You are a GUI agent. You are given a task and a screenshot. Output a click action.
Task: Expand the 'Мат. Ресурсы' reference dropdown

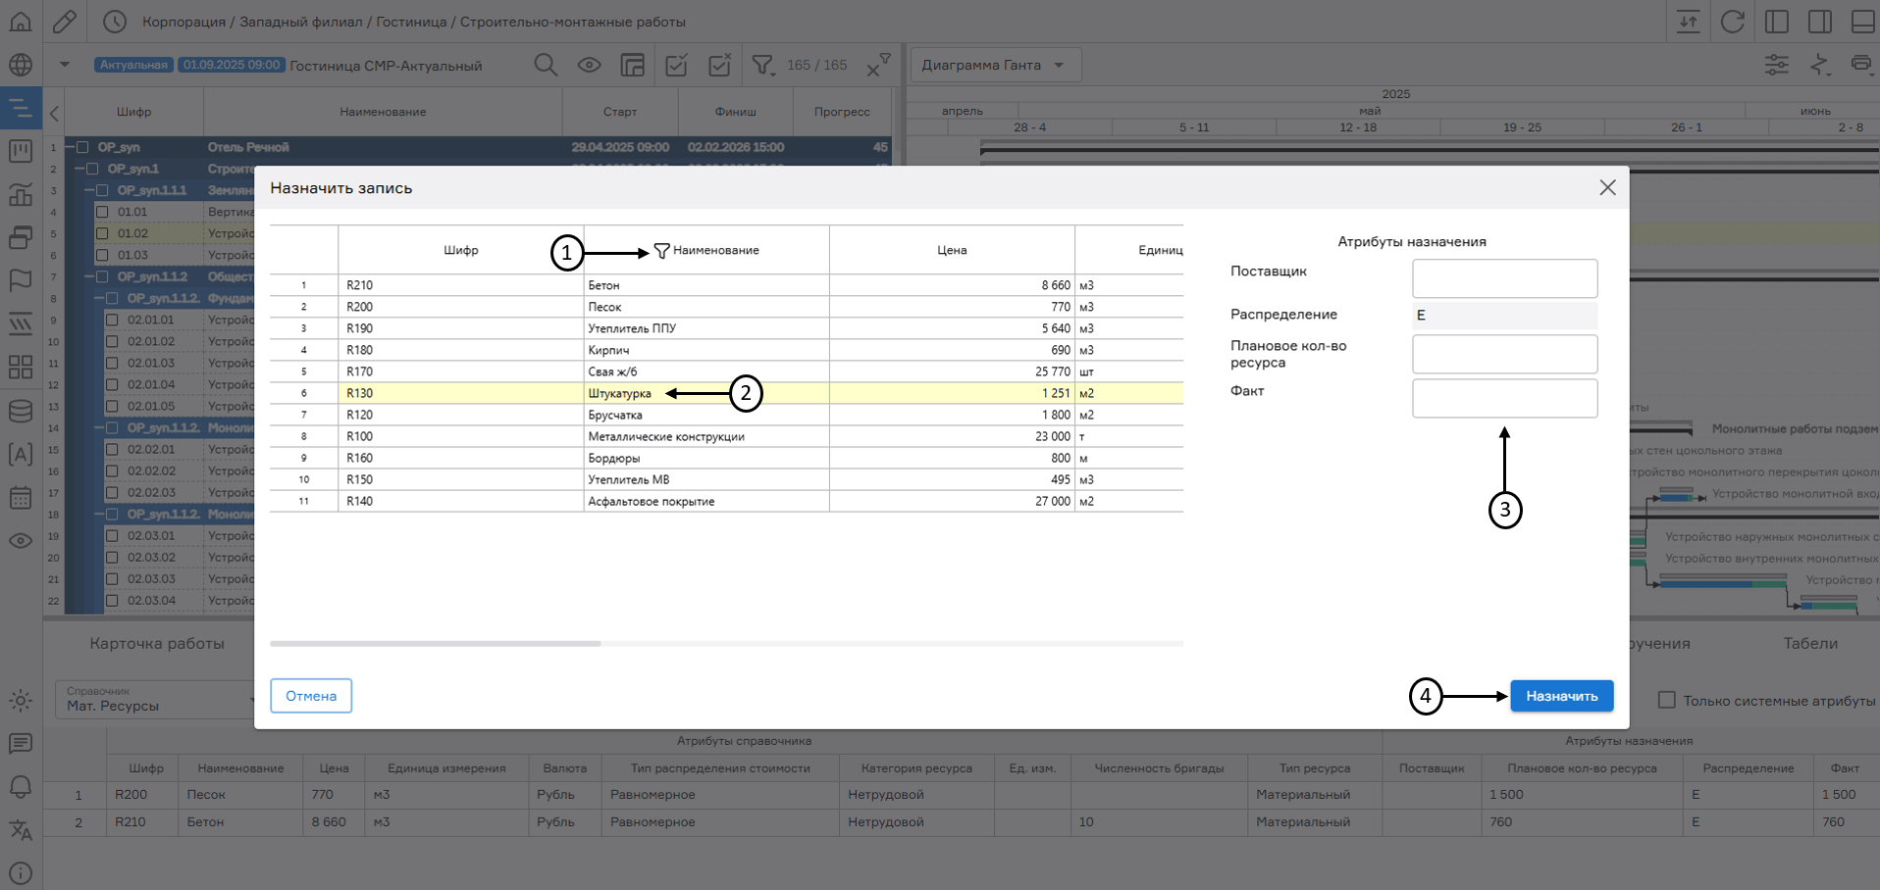(157, 699)
